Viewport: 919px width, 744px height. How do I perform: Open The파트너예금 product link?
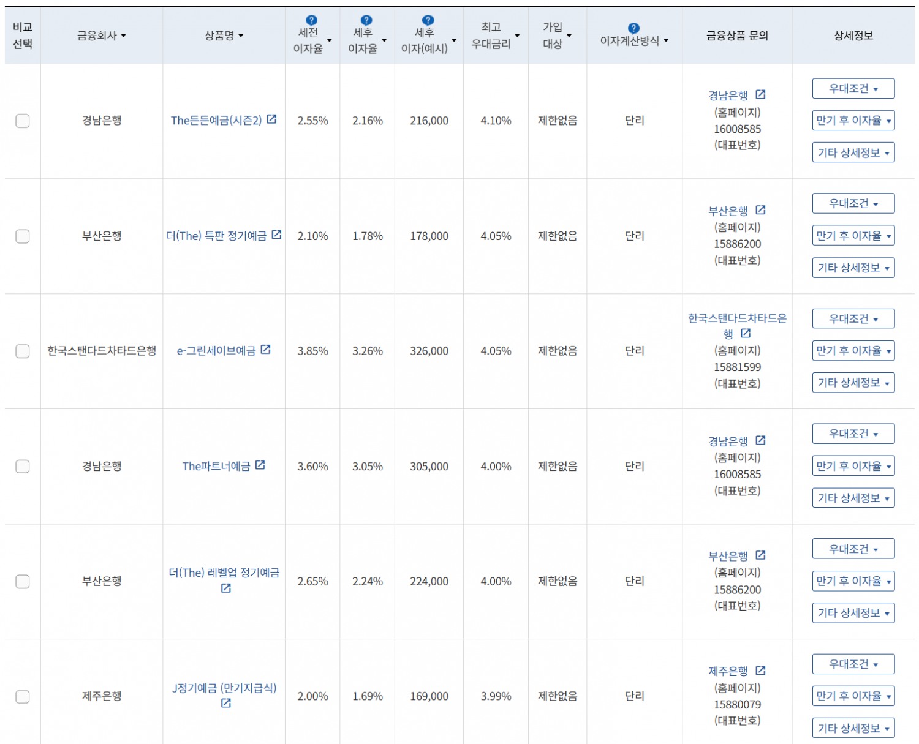[216, 466]
